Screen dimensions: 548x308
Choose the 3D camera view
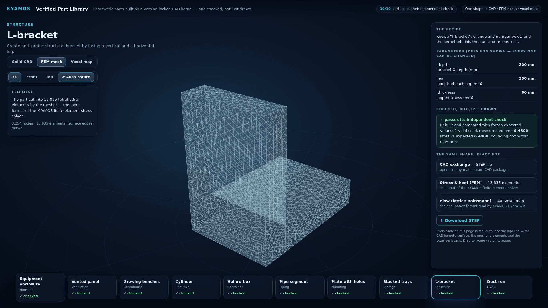pos(15,77)
